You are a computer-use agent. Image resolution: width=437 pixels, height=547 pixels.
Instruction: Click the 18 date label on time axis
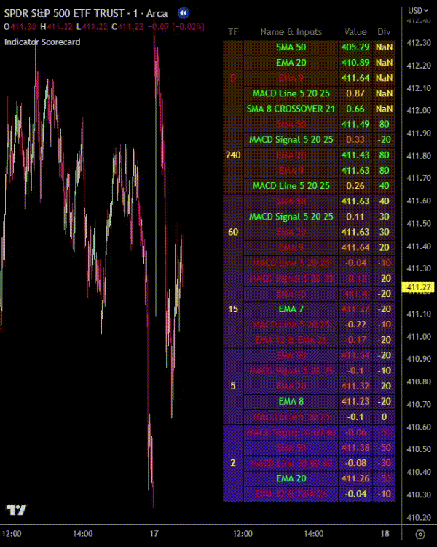pos(385,534)
